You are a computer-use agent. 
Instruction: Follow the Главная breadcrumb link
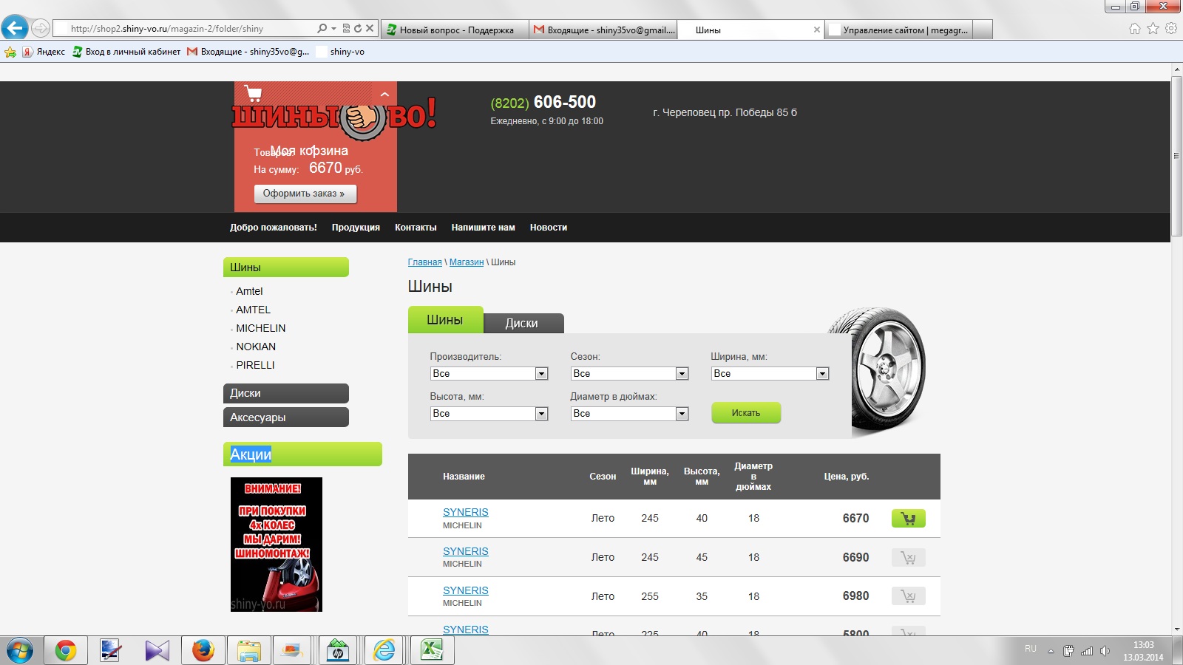(x=424, y=262)
